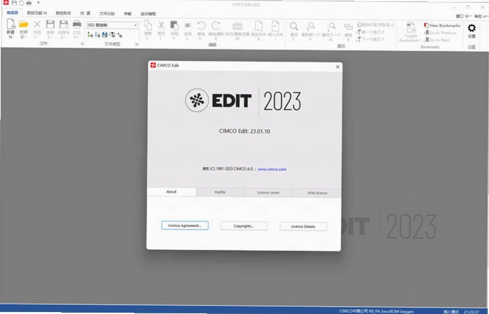Click Go to Next bookmark
Screen dimensions: 489x314
(x=437, y=40)
